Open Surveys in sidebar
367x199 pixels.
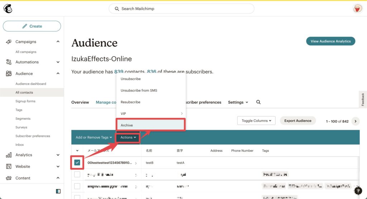point(21,128)
